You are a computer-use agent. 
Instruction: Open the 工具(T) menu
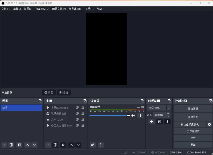89,9
